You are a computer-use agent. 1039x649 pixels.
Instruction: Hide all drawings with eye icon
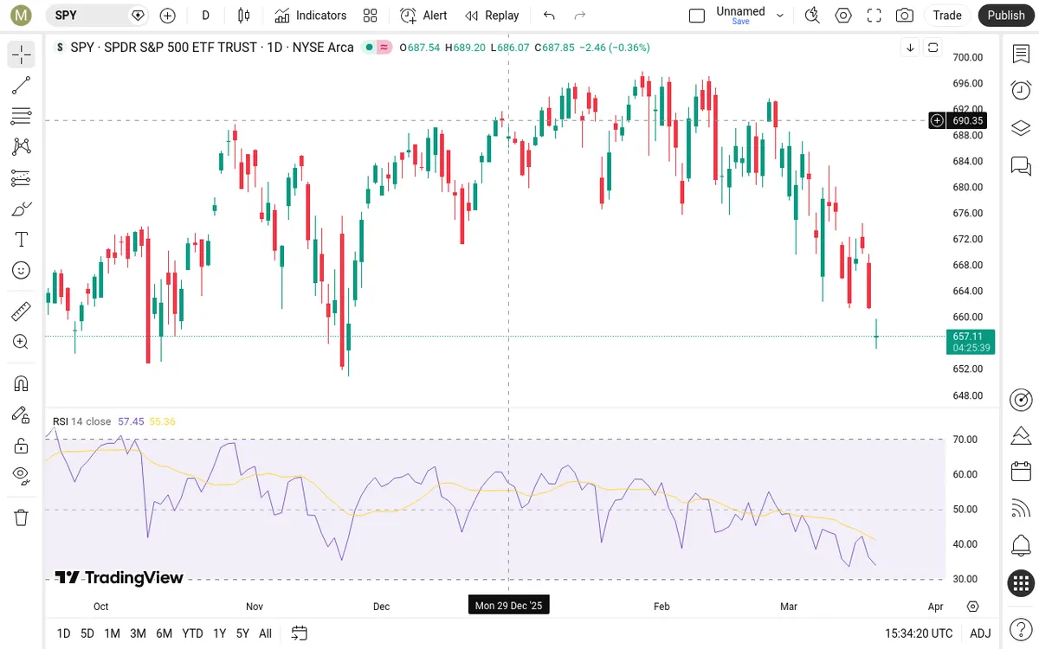(22, 475)
